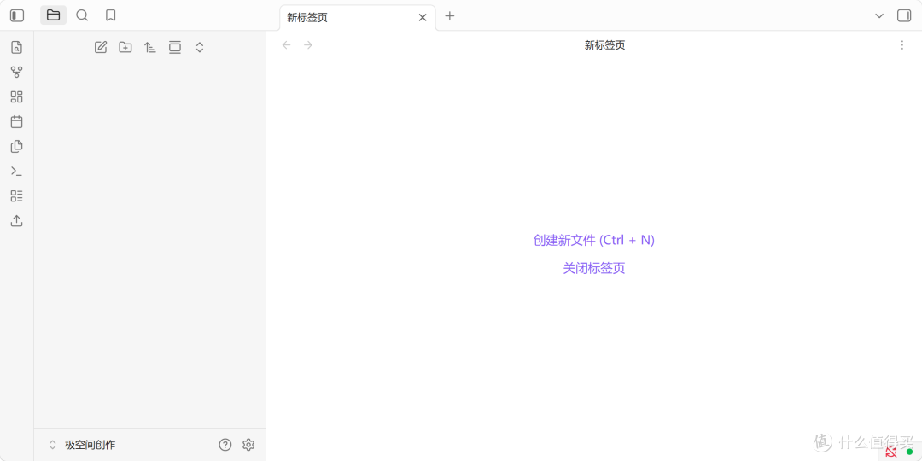Open the checklist-style ribbon icon

pos(16,195)
